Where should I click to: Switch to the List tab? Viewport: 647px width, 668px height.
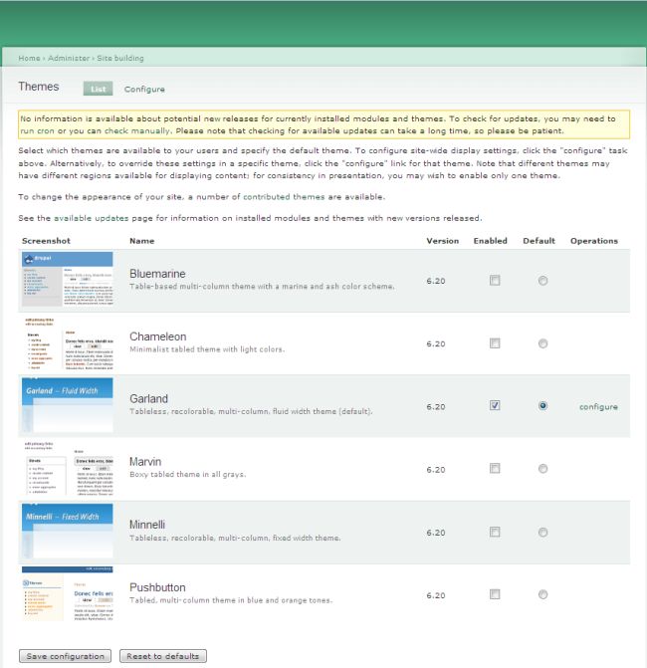[98, 89]
